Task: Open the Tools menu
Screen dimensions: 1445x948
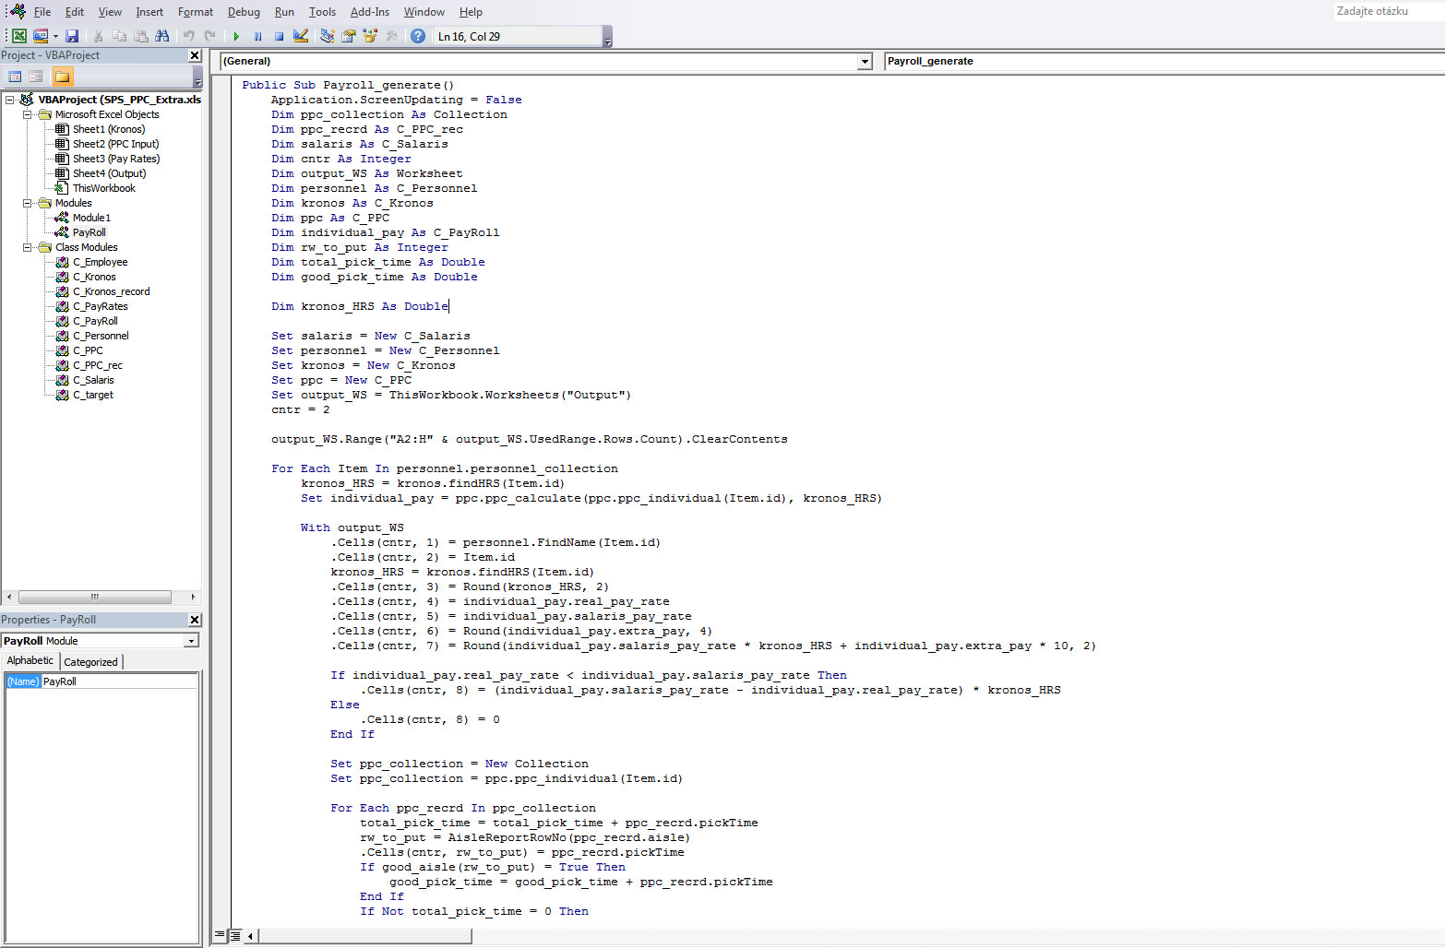Action: pyautogui.click(x=322, y=12)
